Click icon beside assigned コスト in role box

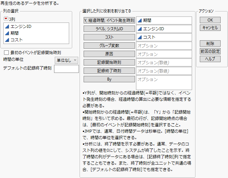[x=140, y=37]
